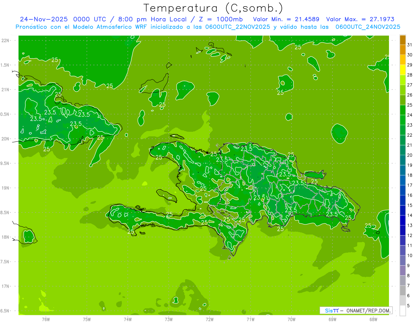This screenshot has width=419, height=324.
Task: Click the legend swatch between 24 and 25
Action: pos(403,110)
